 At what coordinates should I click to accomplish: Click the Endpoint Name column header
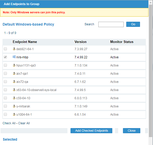click(25, 42)
